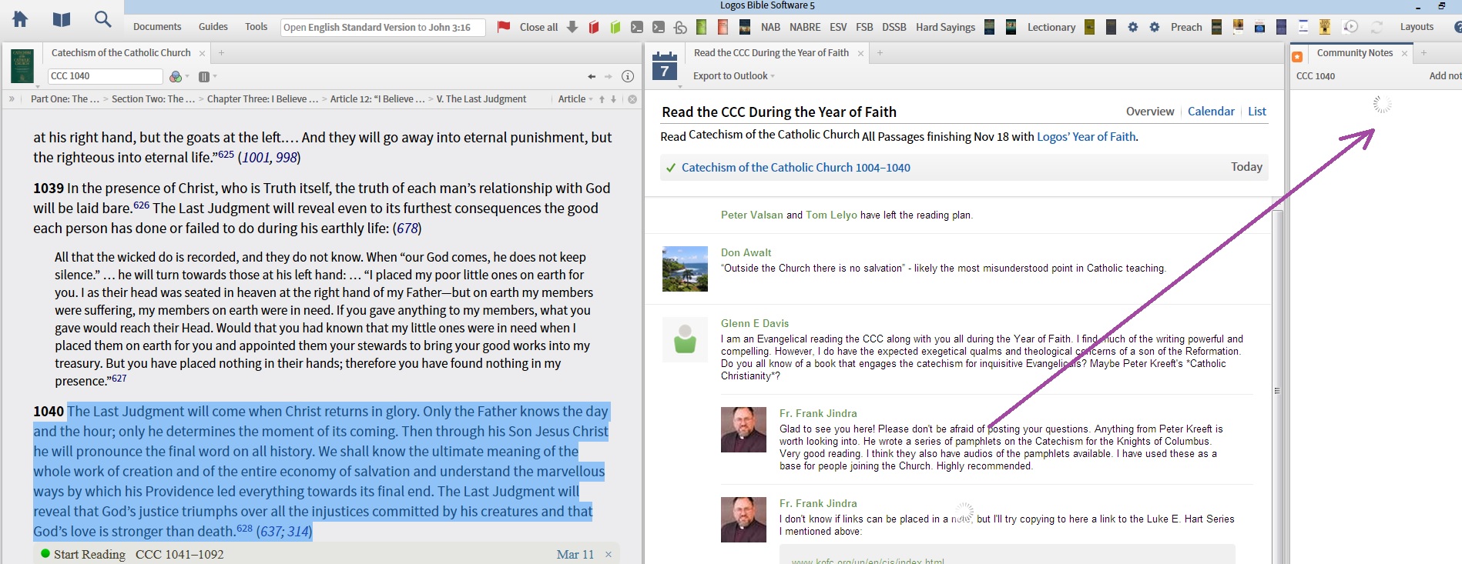Expand the locator bar double-chevron
Viewport: 1462px width, 564px height.
pos(12,99)
